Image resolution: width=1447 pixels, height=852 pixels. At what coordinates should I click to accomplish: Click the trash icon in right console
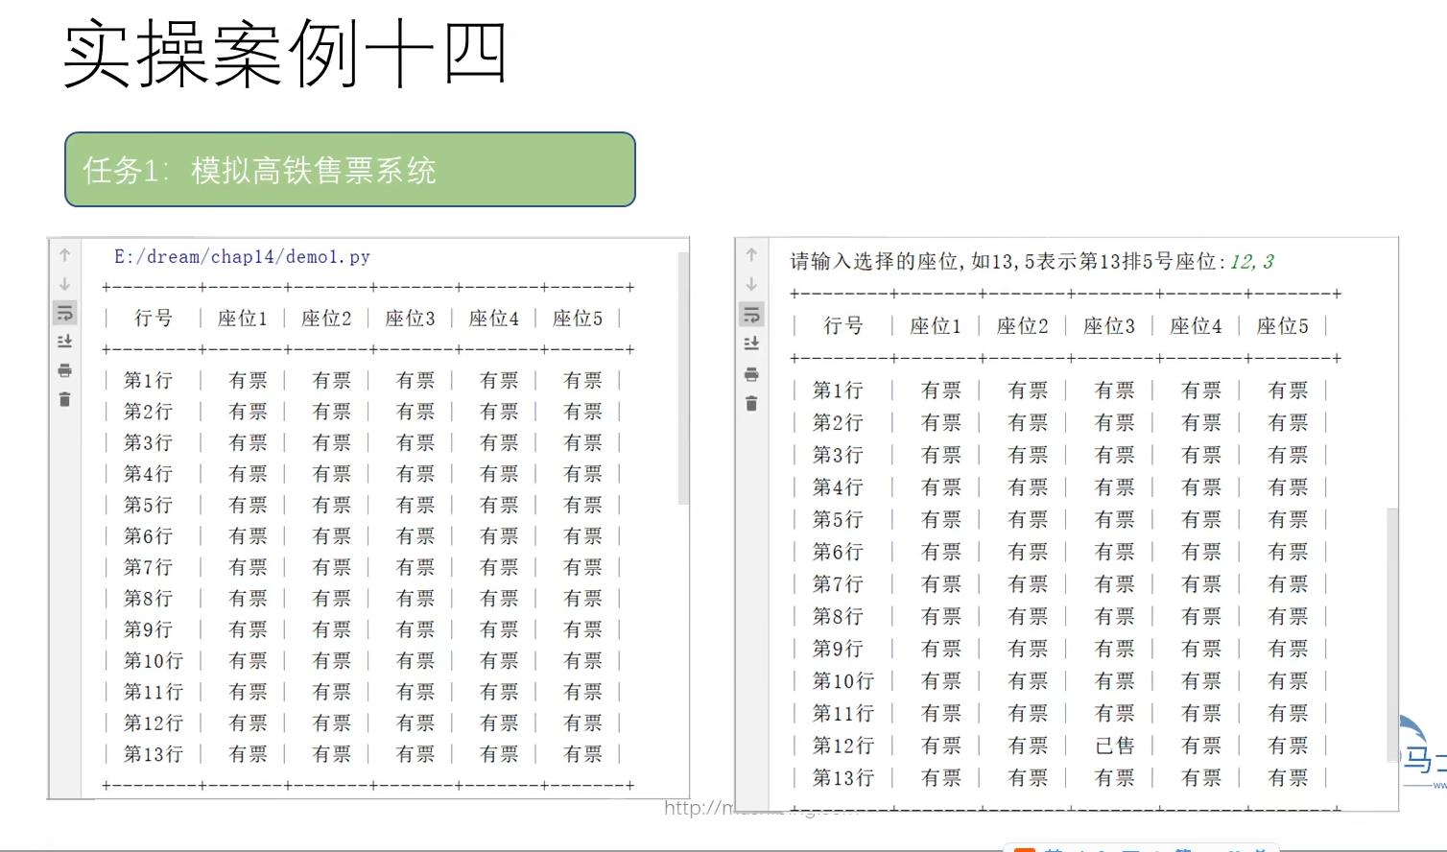[x=751, y=404]
